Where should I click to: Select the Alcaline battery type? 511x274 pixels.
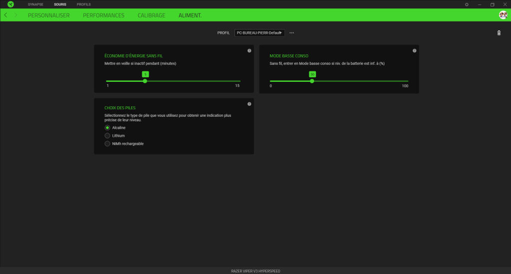107,128
